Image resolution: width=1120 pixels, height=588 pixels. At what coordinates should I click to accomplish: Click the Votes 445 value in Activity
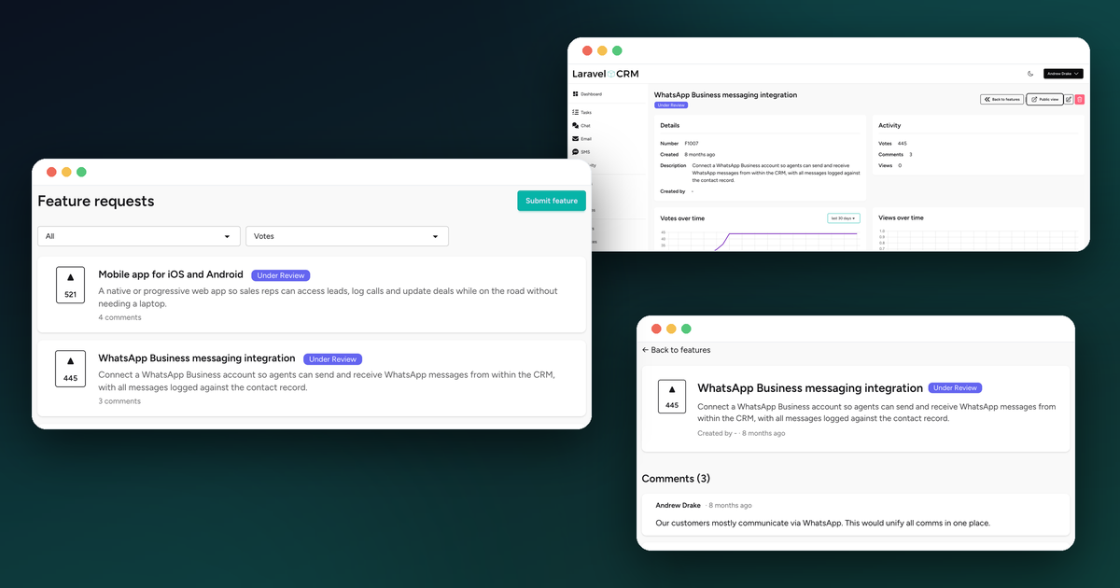click(x=903, y=144)
